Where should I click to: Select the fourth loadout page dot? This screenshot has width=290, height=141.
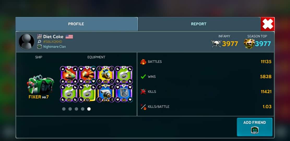(83, 109)
